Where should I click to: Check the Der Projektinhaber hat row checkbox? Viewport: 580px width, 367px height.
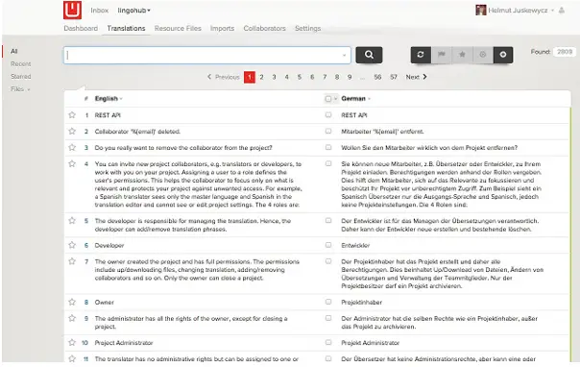point(328,261)
